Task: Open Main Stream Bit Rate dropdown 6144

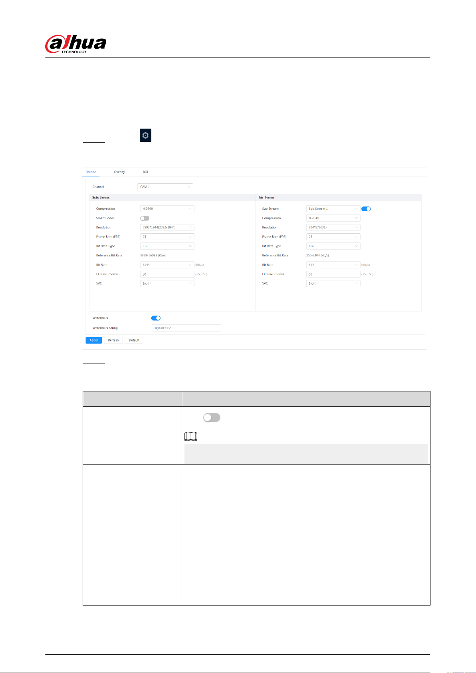Action: [167, 265]
